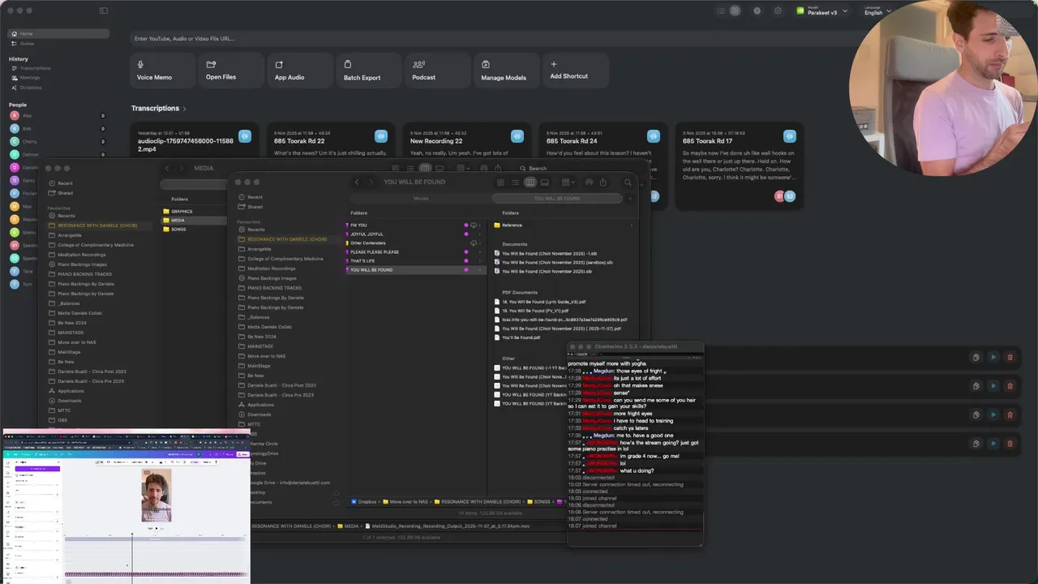Click waveform icon on 685 Toorak Rd 24
Screen dimensions: 1038x584
(653, 135)
